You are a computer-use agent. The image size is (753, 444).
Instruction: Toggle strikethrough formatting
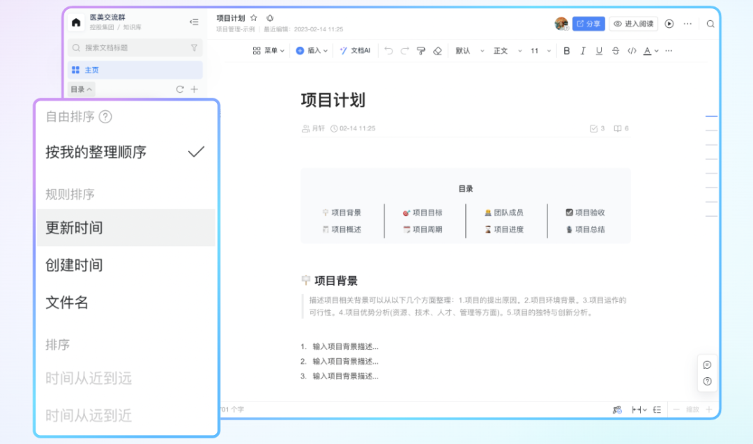(x=615, y=51)
